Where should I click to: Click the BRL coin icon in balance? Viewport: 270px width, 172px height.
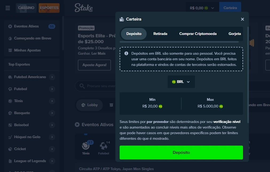click(206, 8)
